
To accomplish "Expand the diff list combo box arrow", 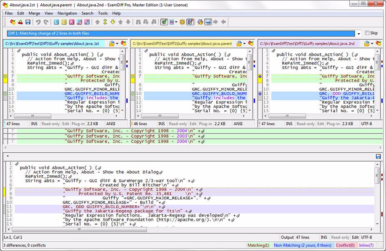I will click(358, 33).
